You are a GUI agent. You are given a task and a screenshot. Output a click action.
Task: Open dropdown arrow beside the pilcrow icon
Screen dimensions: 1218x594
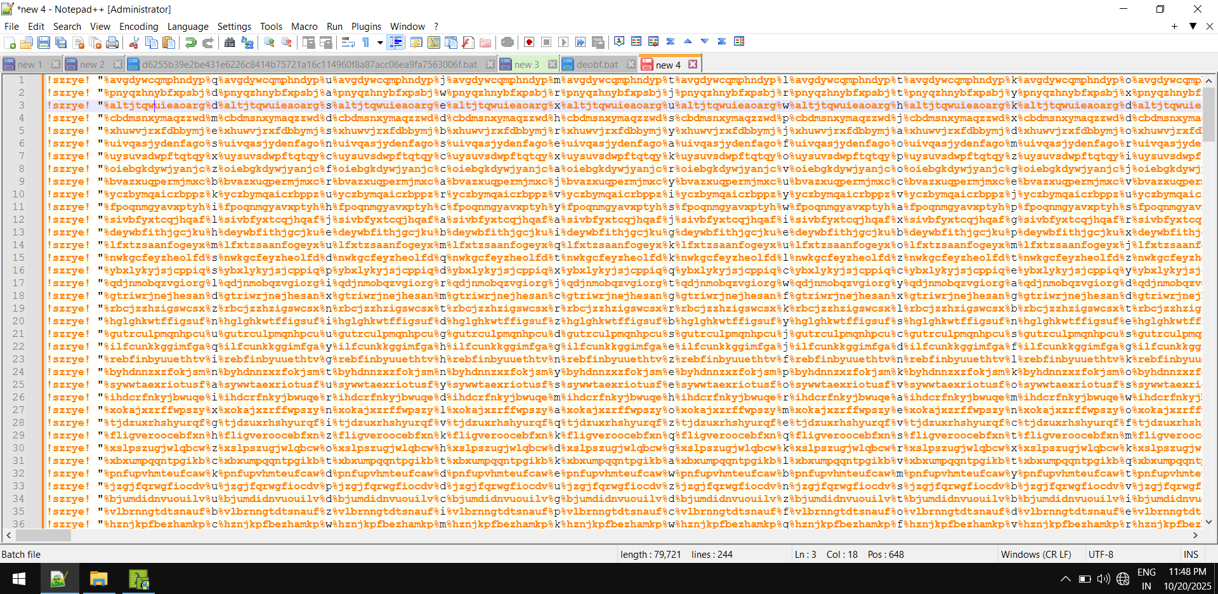tap(380, 43)
